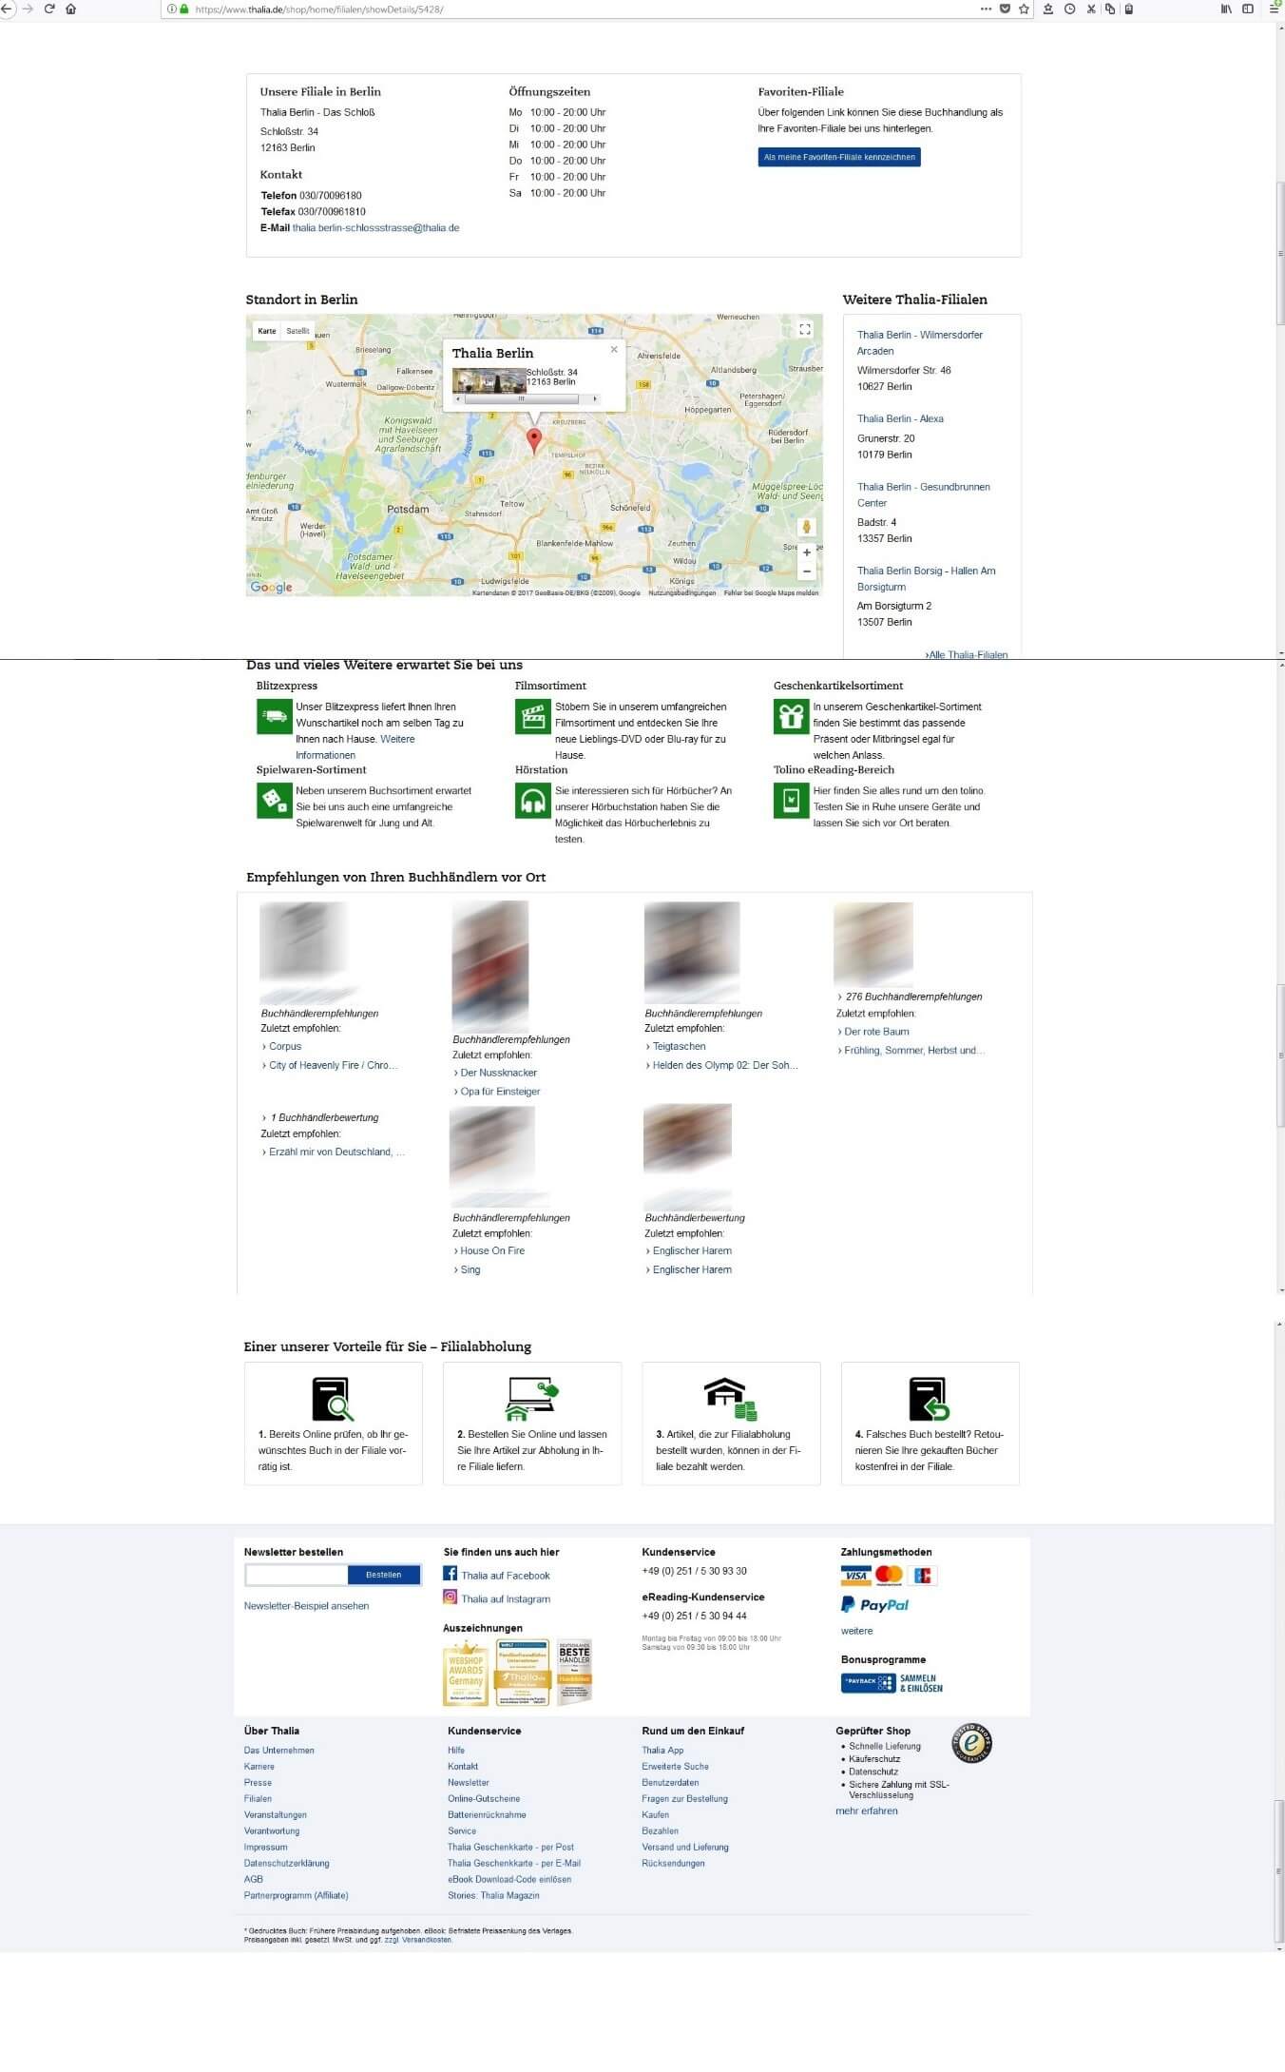Viewport: 1285px width, 2072px height.
Task: Click the paste clipboard icon in toolbar
Action: point(1129,9)
